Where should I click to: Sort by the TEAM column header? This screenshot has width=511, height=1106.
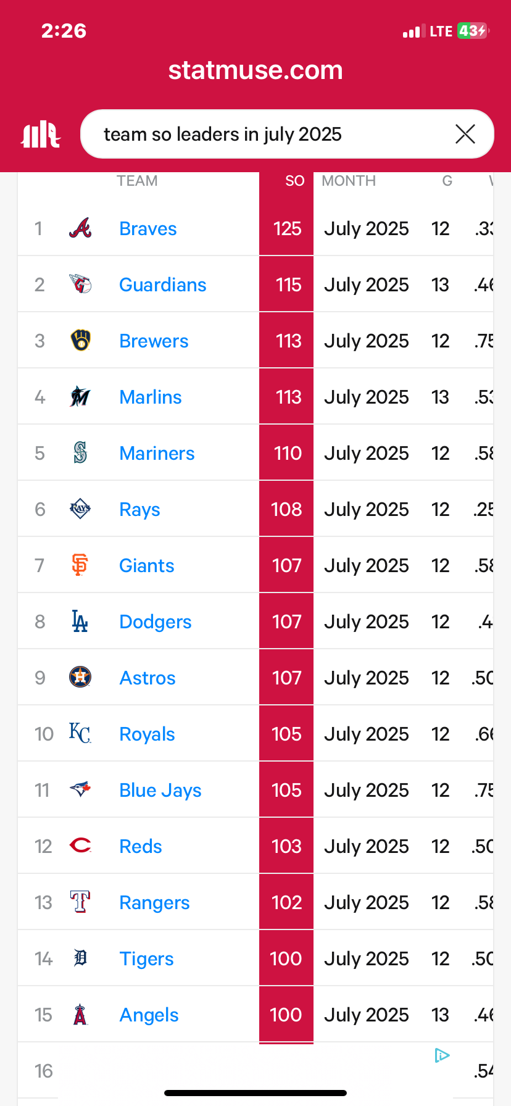pos(137,181)
